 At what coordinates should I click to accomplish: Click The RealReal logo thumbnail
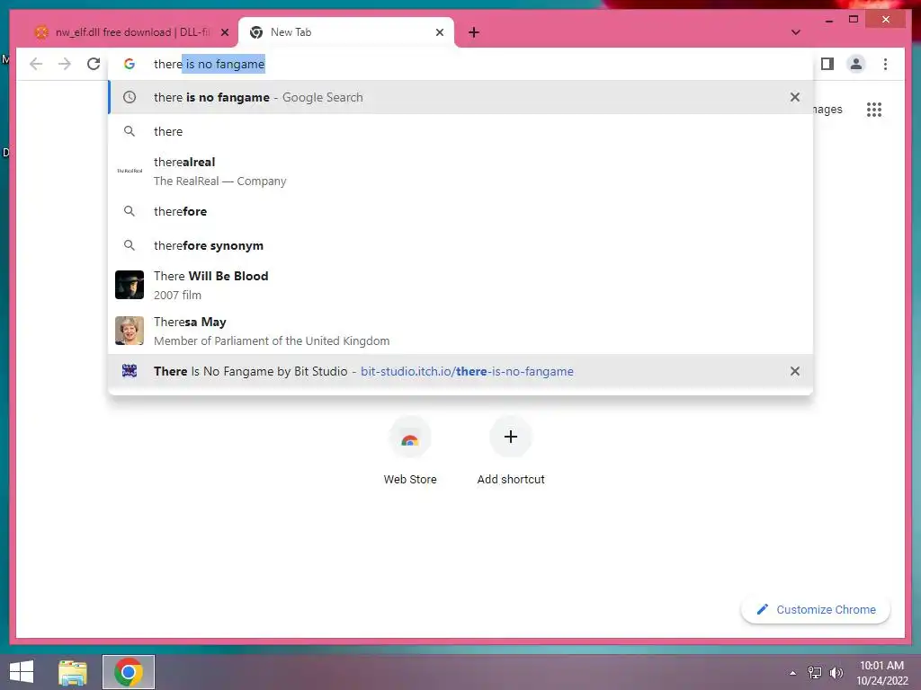point(130,171)
